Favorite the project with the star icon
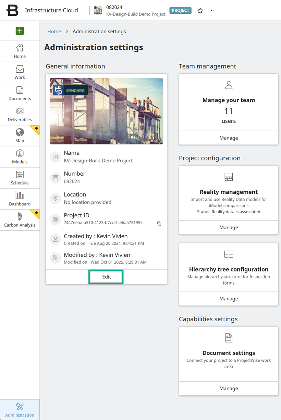Image resolution: width=281 pixels, height=420 pixels. coord(200,11)
